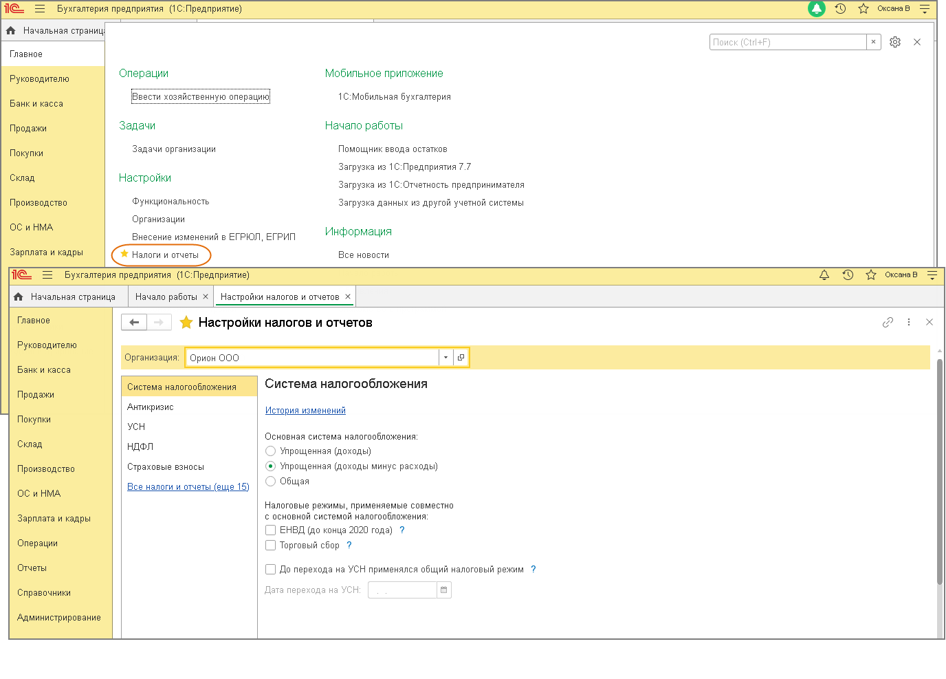Viewport: 946px width, 679px height.
Task: Open УСН settings section
Action: (x=189, y=427)
